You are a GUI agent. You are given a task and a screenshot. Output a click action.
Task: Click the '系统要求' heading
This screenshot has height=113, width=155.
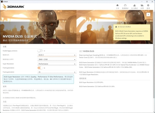point(83,78)
